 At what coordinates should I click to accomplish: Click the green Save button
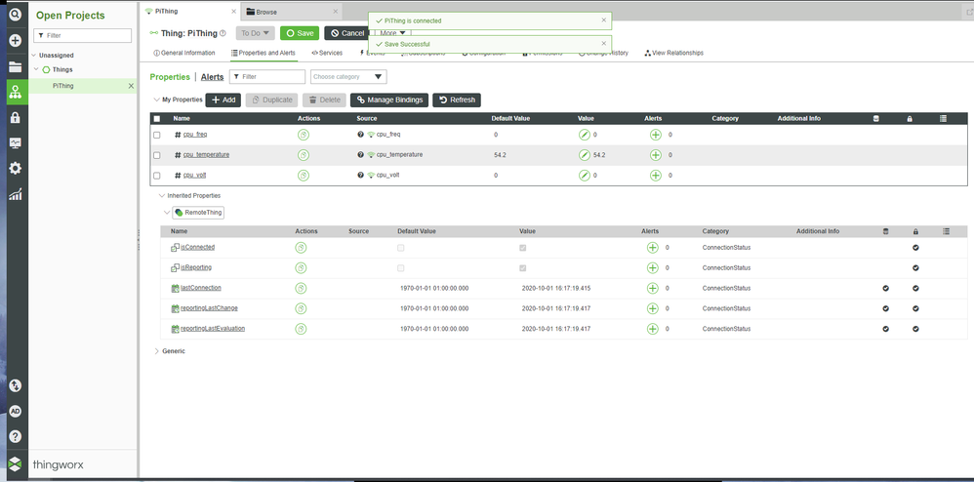(300, 33)
